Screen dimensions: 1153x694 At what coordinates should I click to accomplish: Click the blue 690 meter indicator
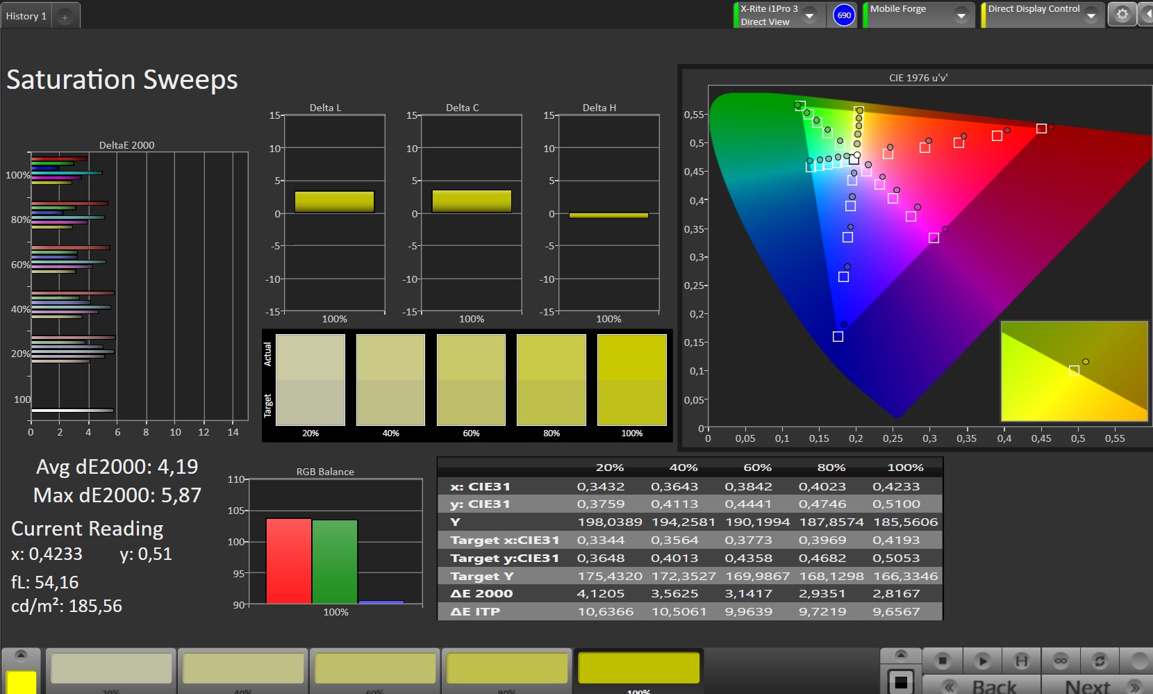[844, 15]
